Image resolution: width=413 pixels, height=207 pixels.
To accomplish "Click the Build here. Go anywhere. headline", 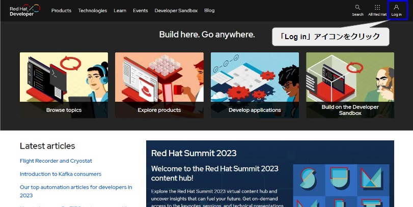I will click(x=207, y=35).
